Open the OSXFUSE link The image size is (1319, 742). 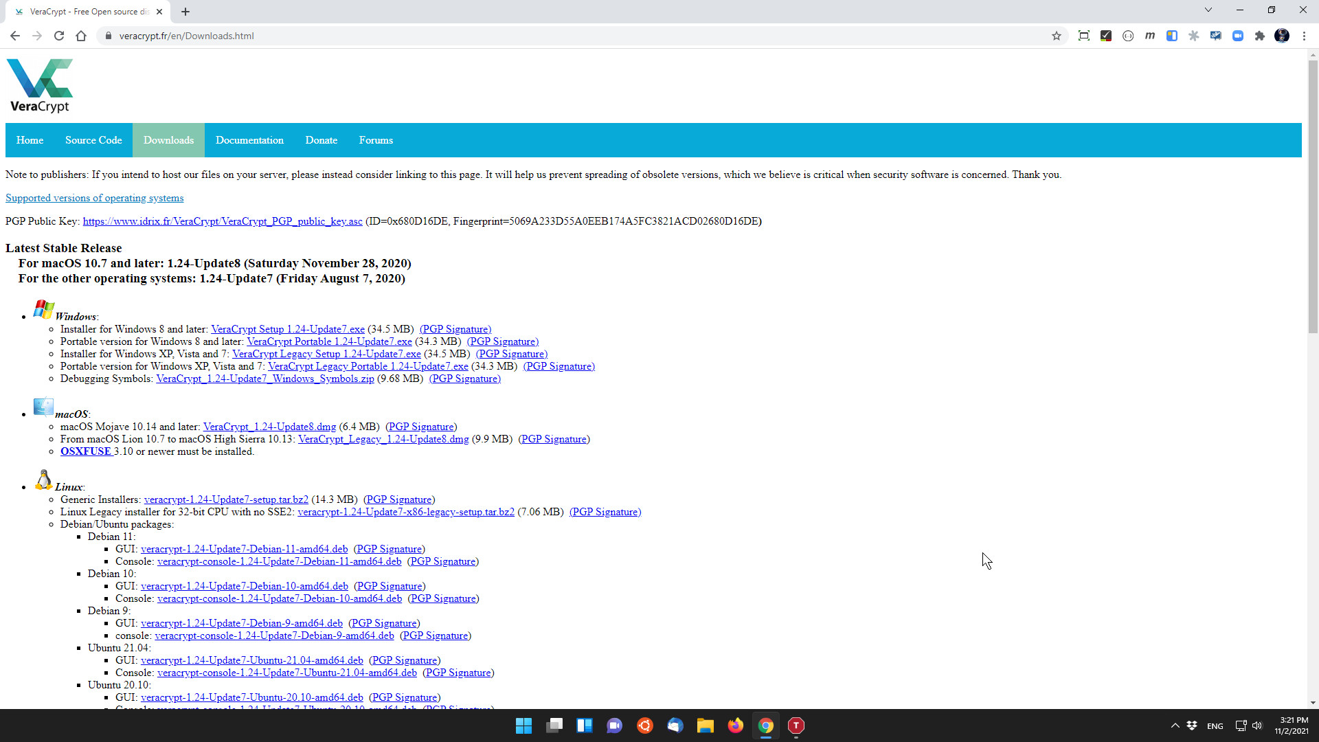pyautogui.click(x=86, y=451)
